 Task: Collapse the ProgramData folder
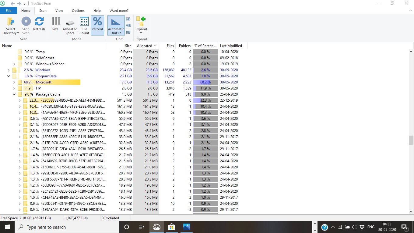tap(9, 76)
